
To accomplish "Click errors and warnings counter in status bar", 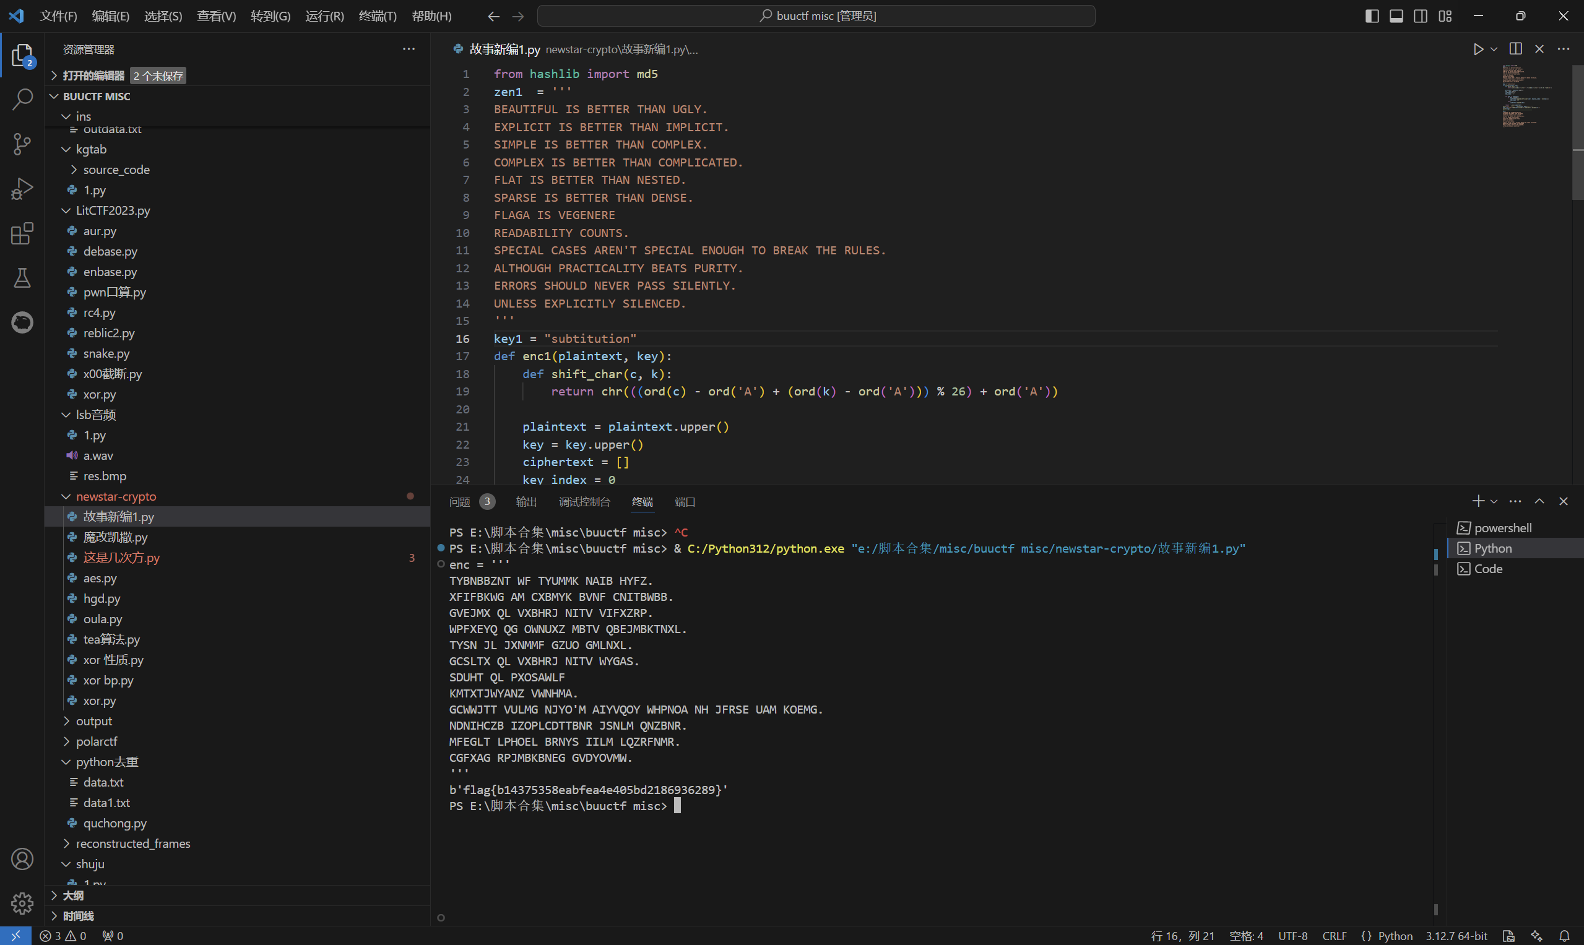I will (x=63, y=936).
